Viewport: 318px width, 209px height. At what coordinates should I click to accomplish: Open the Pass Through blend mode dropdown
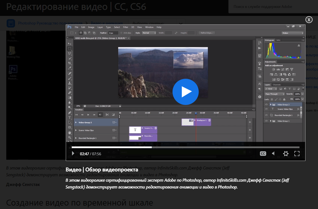(275, 94)
